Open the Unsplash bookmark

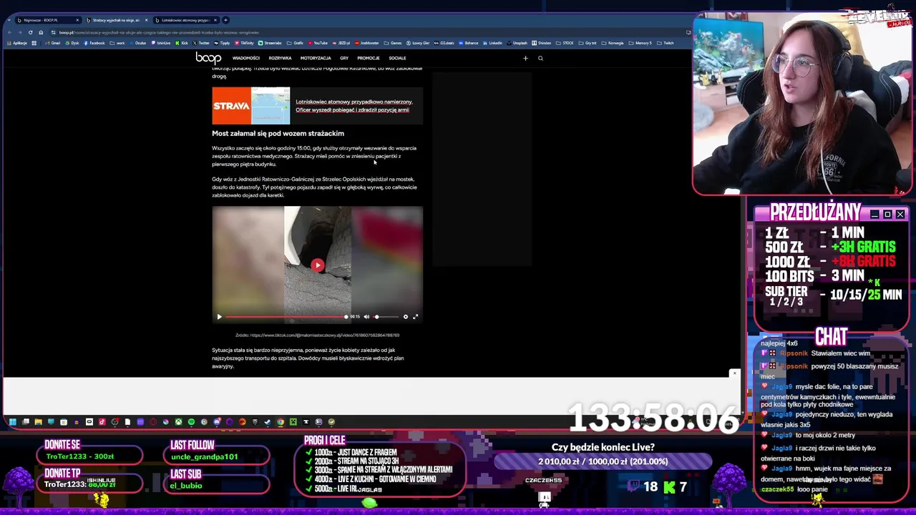517,43
